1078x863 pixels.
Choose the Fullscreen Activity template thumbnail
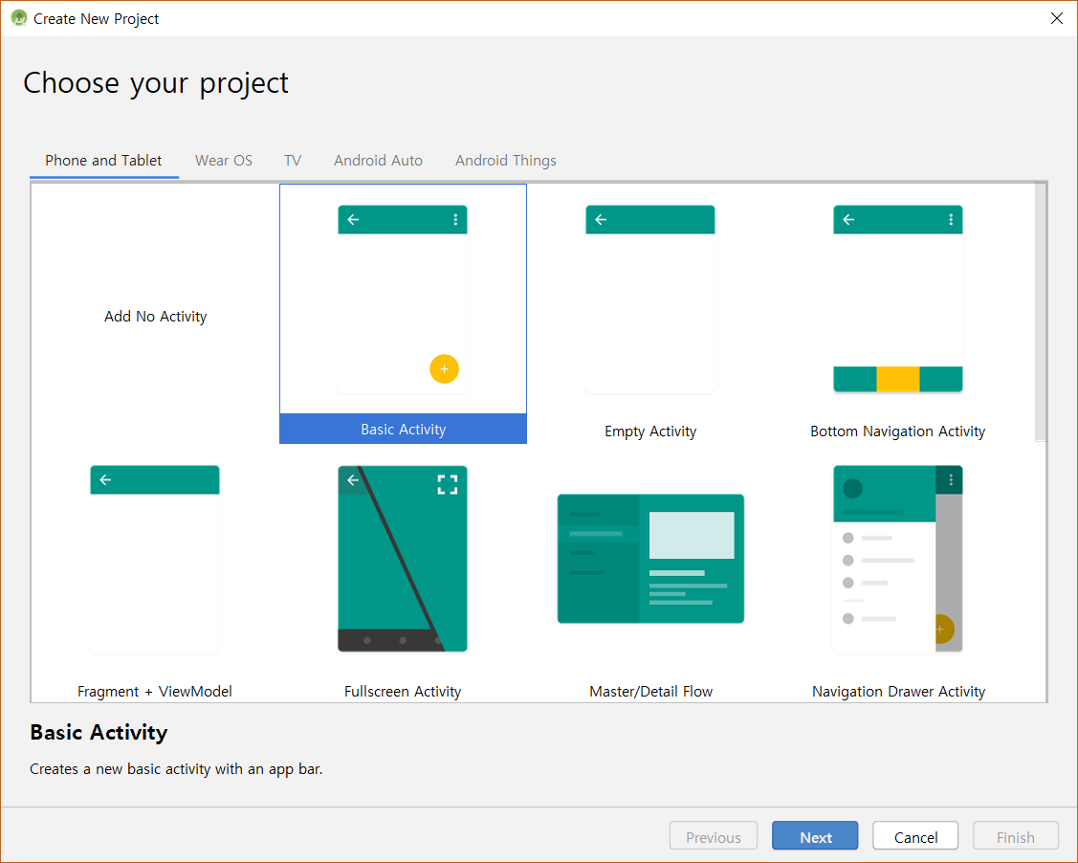pos(402,559)
